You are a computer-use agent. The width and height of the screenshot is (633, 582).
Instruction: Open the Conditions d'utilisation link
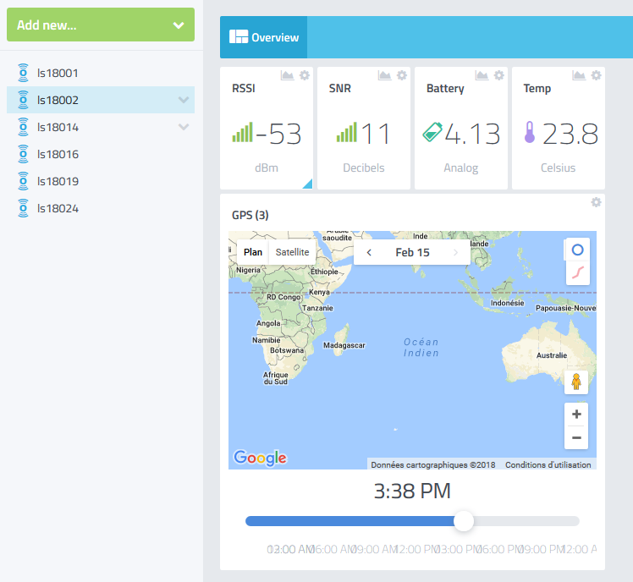(x=548, y=464)
